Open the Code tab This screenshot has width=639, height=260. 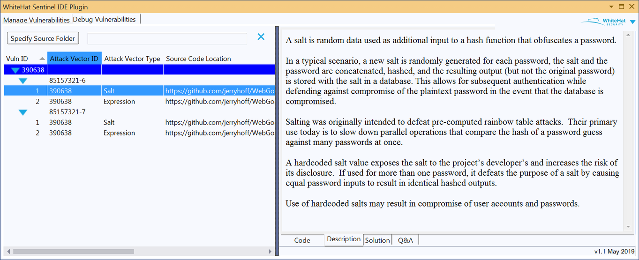(x=302, y=240)
